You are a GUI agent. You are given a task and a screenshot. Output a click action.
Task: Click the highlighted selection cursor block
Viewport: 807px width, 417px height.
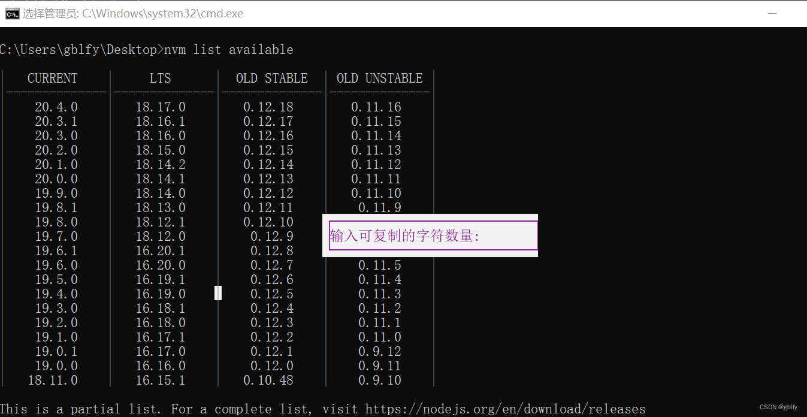pos(218,293)
